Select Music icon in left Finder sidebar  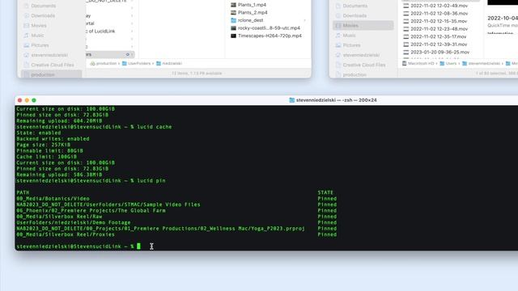click(x=27, y=36)
